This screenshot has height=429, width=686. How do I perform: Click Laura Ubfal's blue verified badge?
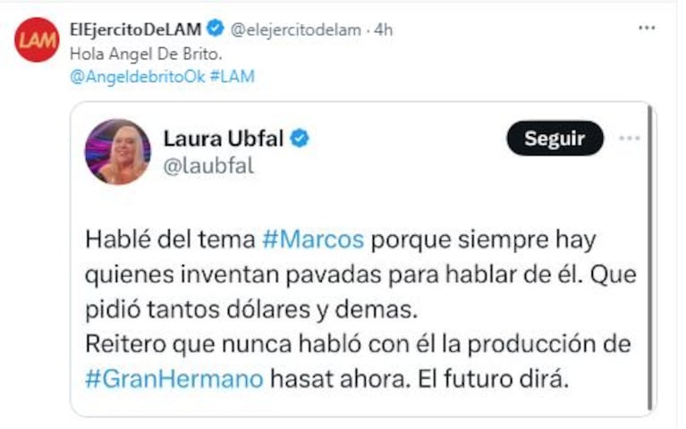point(300,139)
